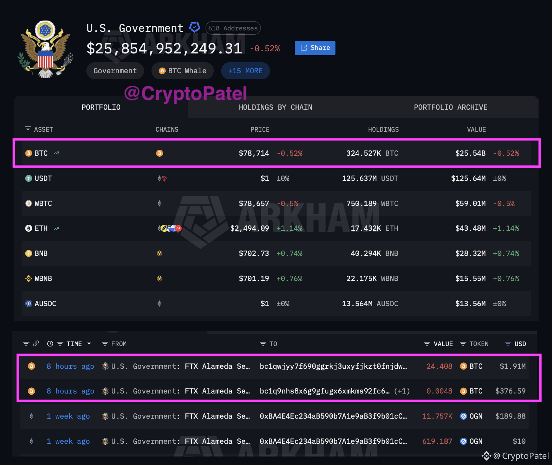The image size is (552, 465).
Task: Click the BTC token icon in the $1.91M row
Action: click(464, 366)
